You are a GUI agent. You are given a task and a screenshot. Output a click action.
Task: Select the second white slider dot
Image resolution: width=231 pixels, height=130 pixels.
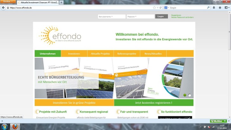point(190,95)
